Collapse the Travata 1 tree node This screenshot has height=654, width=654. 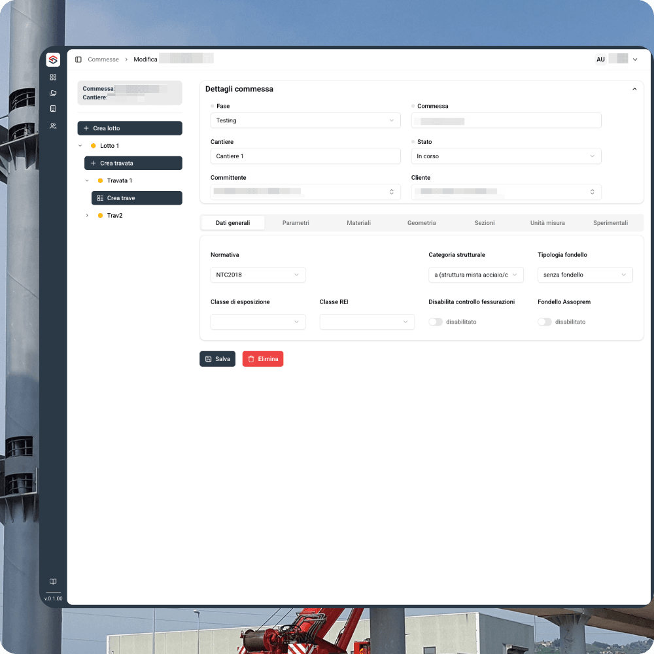click(86, 181)
